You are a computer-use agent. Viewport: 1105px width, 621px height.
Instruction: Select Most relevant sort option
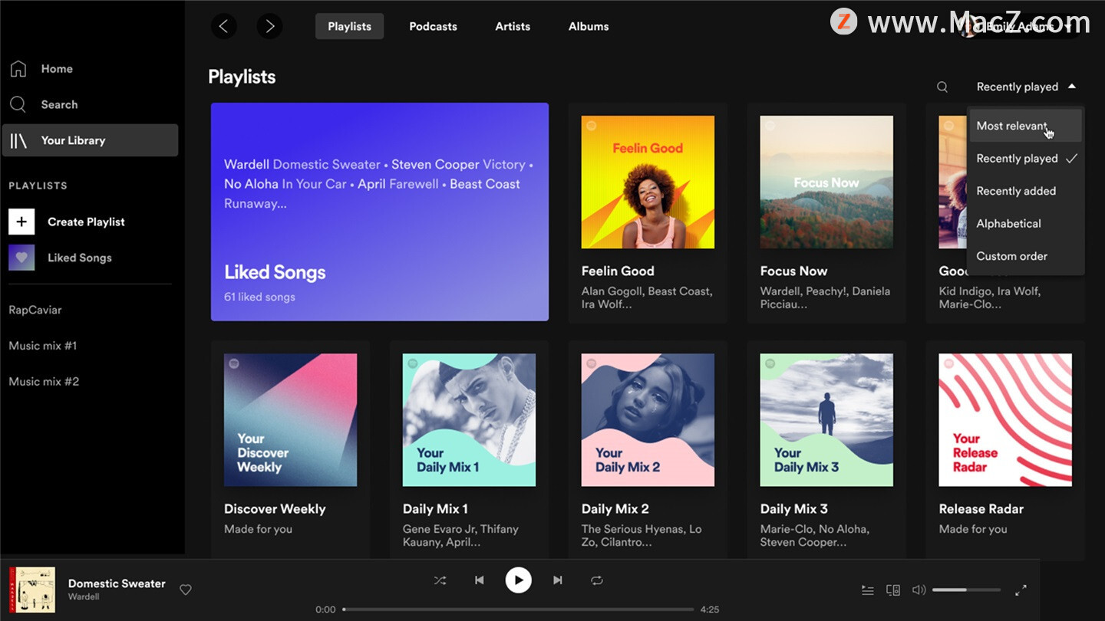[1026, 126]
